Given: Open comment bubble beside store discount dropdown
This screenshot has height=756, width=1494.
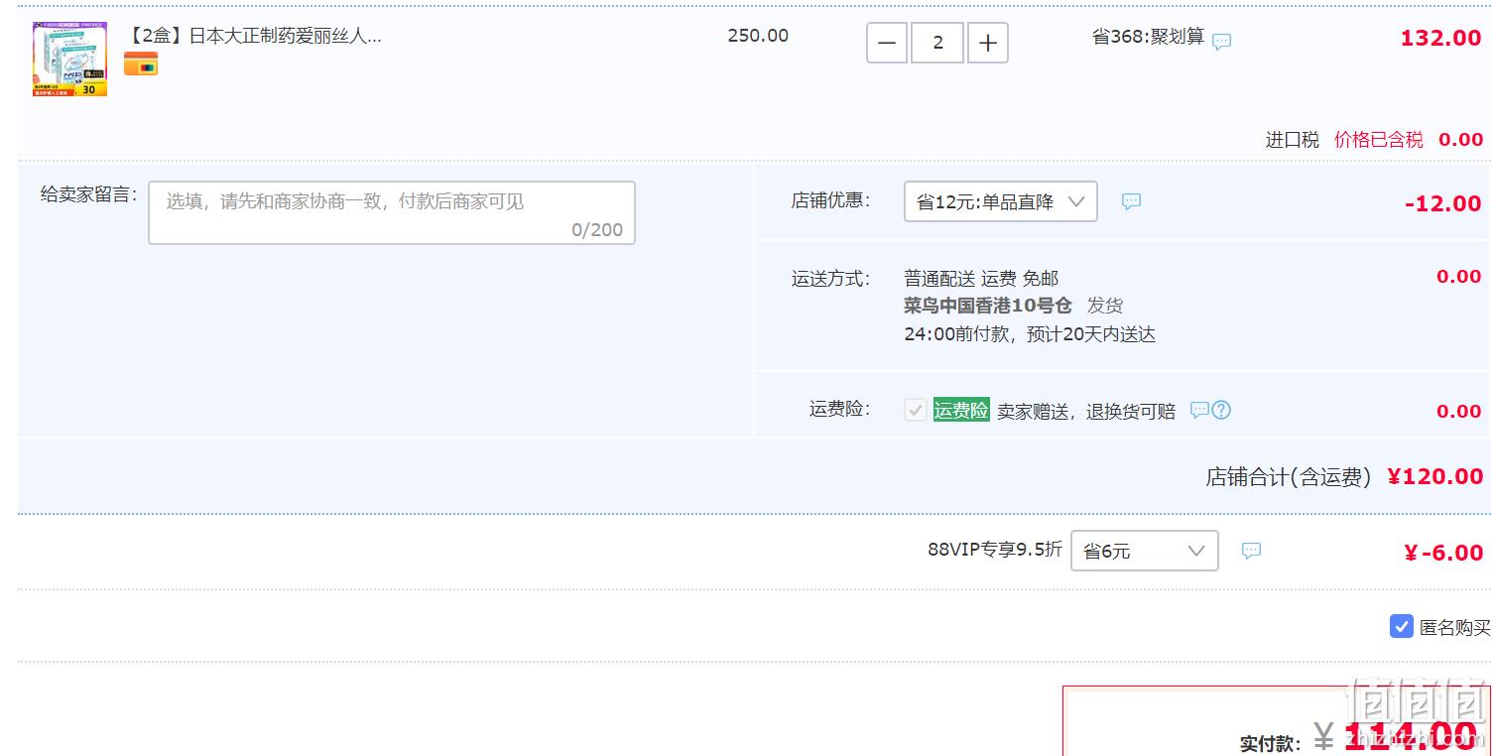Looking at the screenshot, I should pos(1131,201).
